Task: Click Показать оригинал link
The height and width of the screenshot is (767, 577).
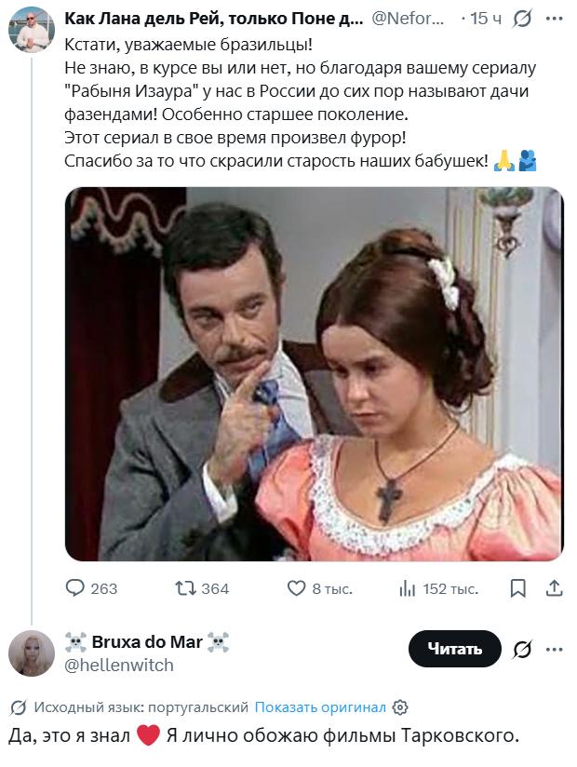Action: coord(320,706)
